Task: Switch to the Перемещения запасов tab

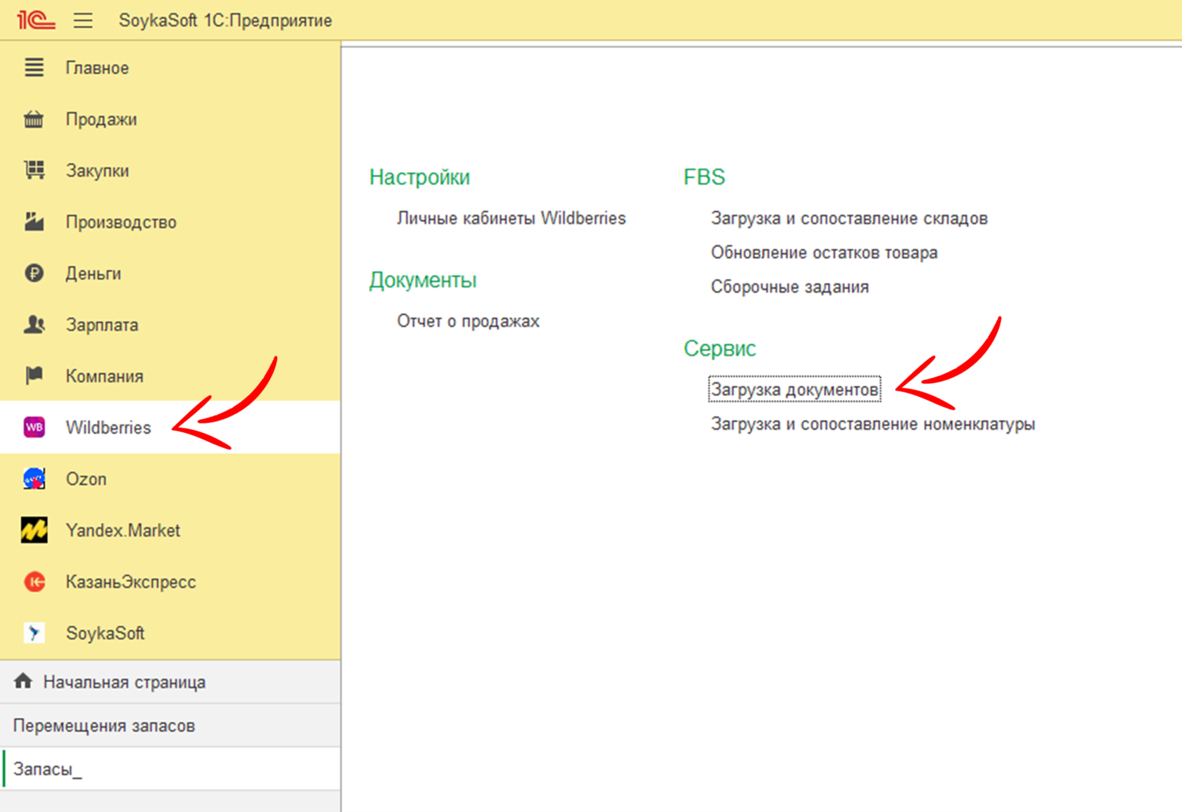Action: click(170, 726)
